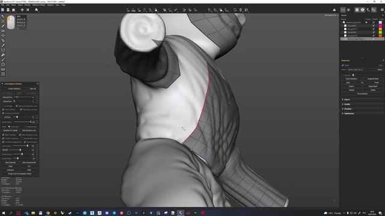Open the View menu

58,5
